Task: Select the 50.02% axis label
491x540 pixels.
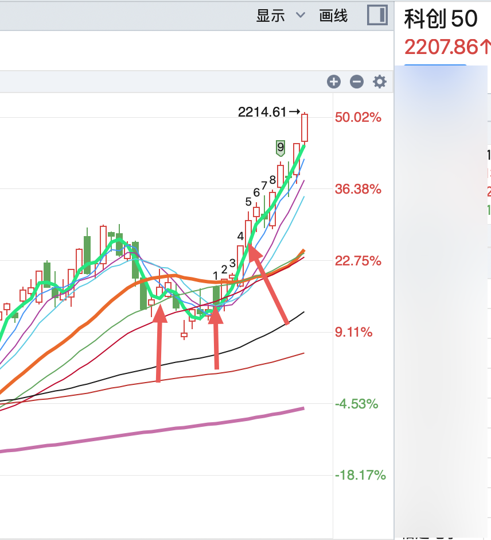Action: [x=358, y=117]
